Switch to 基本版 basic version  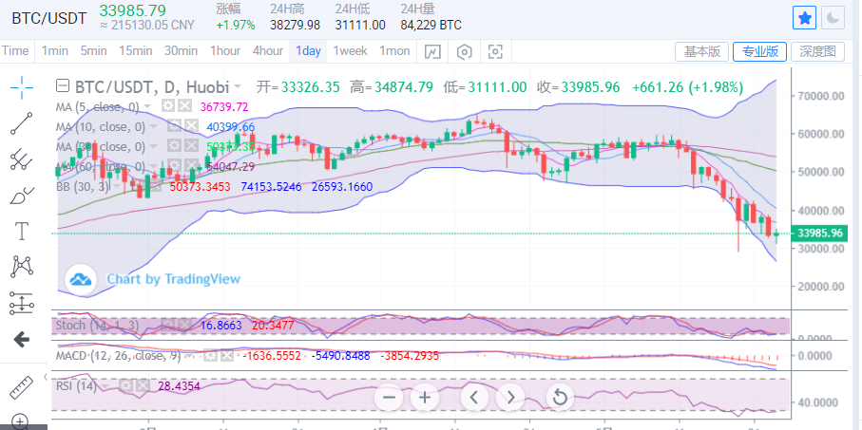[x=702, y=51]
